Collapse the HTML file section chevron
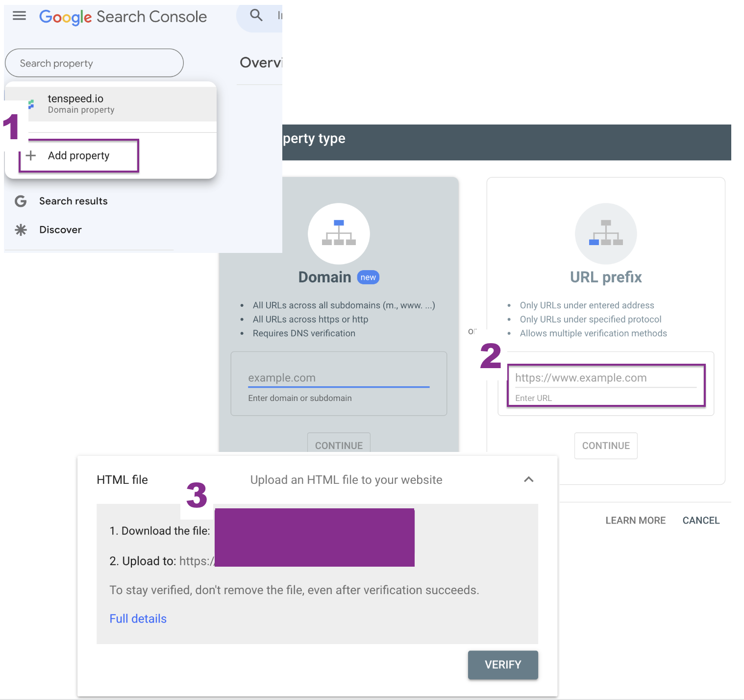This screenshot has width=744, height=700. (528, 479)
